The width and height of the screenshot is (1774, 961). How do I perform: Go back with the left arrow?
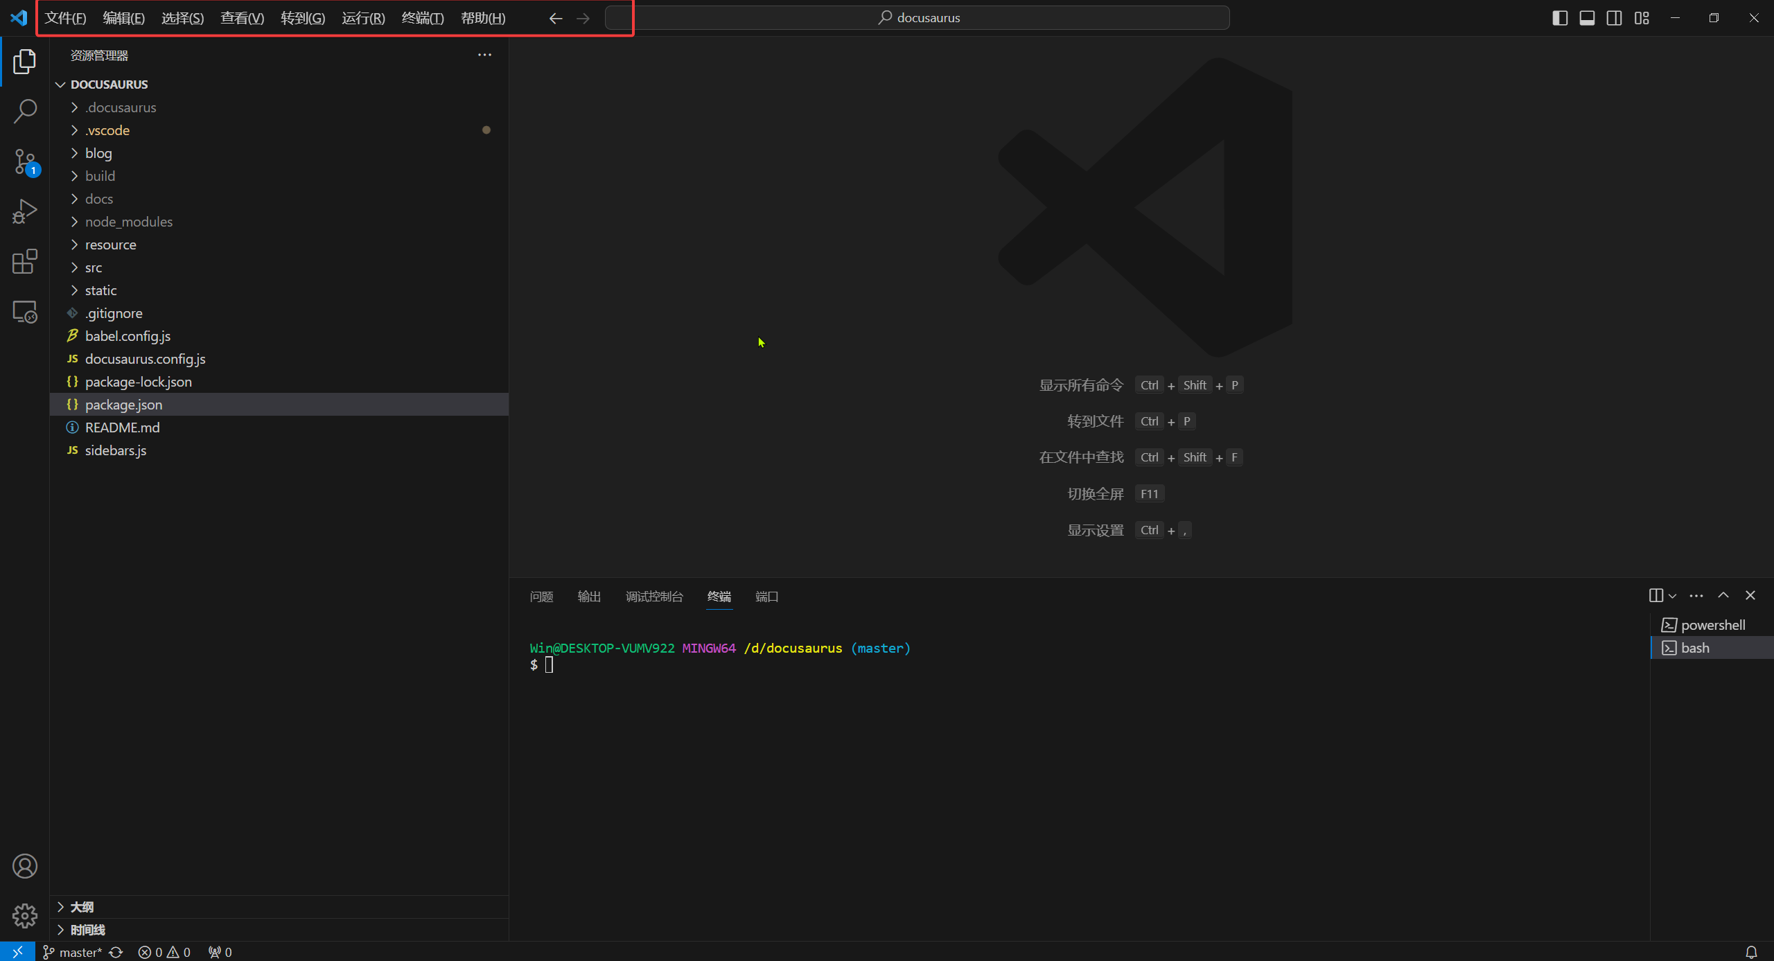[x=556, y=18]
